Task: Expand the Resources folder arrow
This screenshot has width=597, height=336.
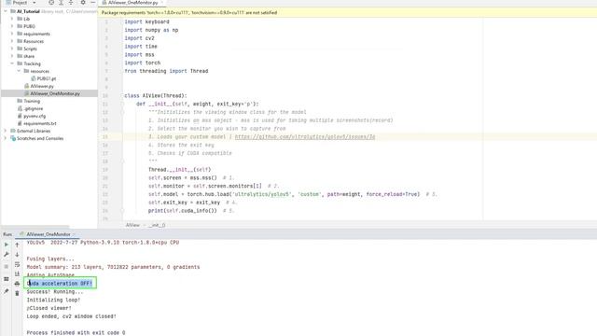Action: point(12,41)
